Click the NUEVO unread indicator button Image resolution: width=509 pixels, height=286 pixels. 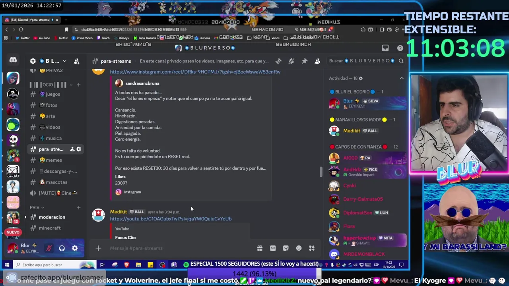(13, 232)
